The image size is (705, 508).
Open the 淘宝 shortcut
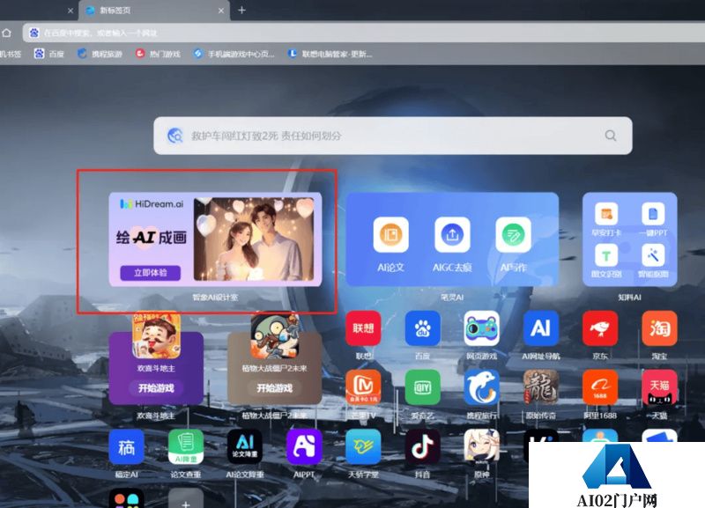point(659,328)
